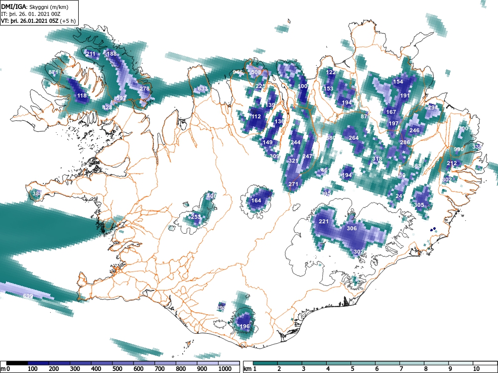
Task: Click visibility value 154 in northeast
Action: [x=398, y=82]
